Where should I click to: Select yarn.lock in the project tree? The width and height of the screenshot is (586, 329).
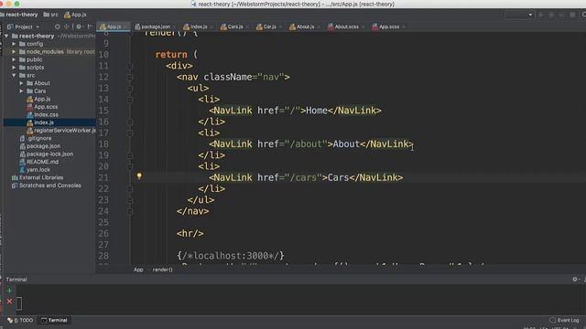[35, 169]
